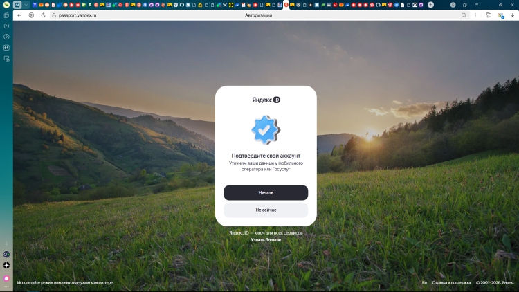The width and height of the screenshot is (519, 292).
Task: Go back with the browser back arrow
Action: click(x=19, y=15)
